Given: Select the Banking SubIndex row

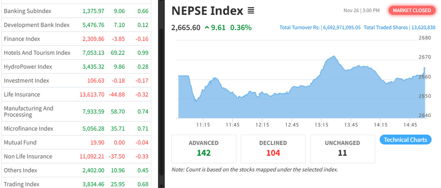Looking at the screenshot, I should [28, 11].
